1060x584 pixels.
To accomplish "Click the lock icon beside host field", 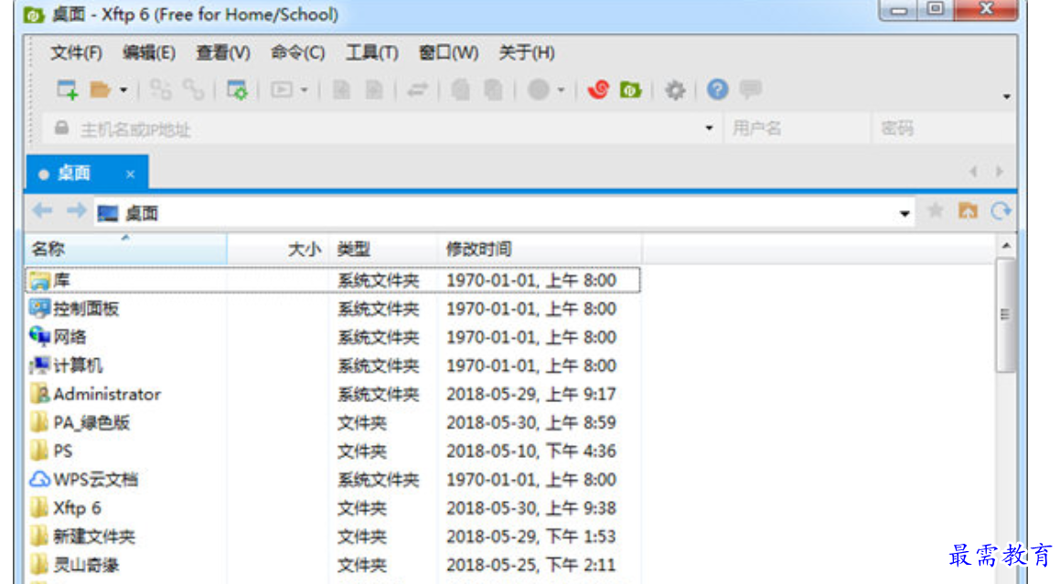I will tap(61, 127).
